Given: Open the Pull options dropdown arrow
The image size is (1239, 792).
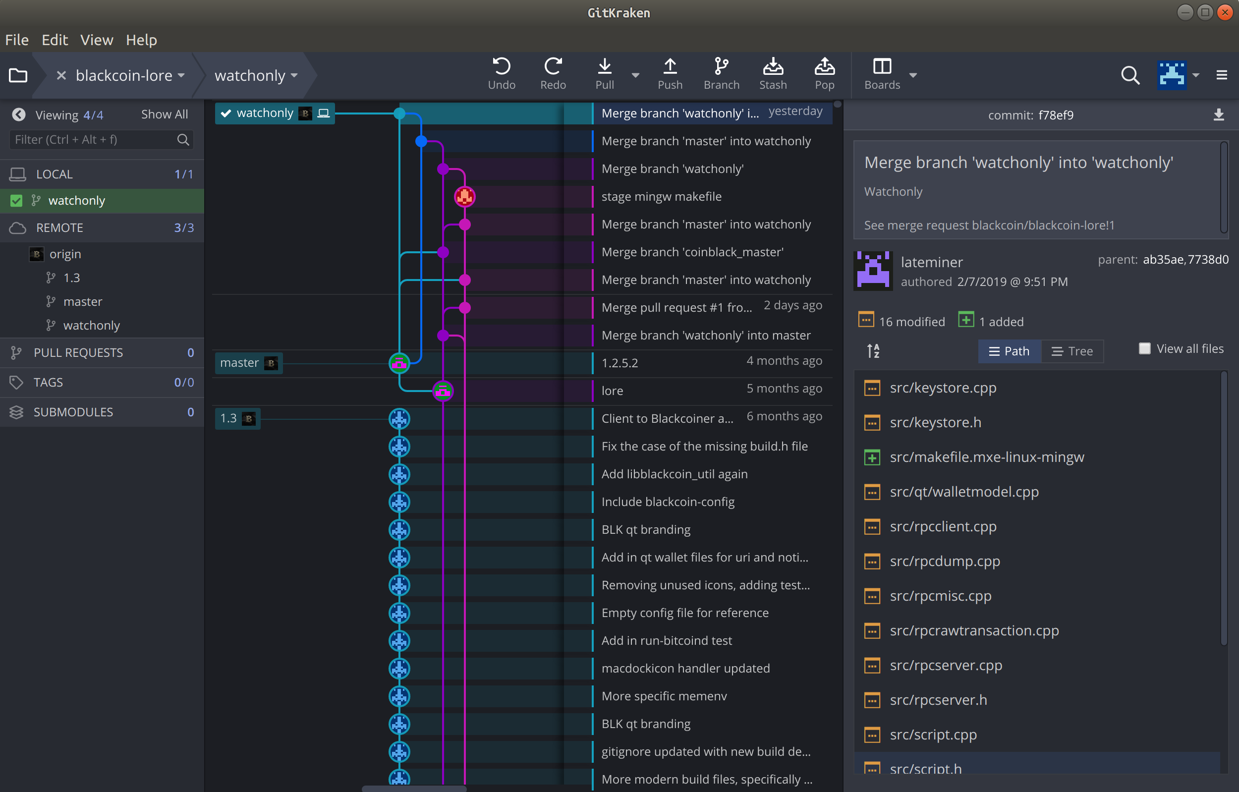Looking at the screenshot, I should tap(635, 76).
